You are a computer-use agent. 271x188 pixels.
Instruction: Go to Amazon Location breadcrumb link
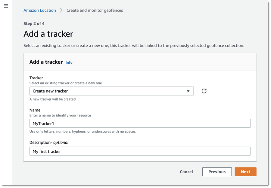pos(40,11)
